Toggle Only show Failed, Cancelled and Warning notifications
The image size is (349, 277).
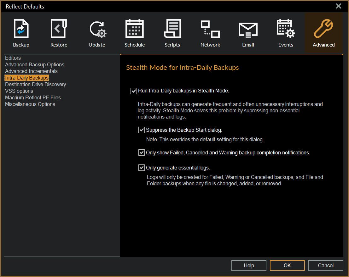141,152
